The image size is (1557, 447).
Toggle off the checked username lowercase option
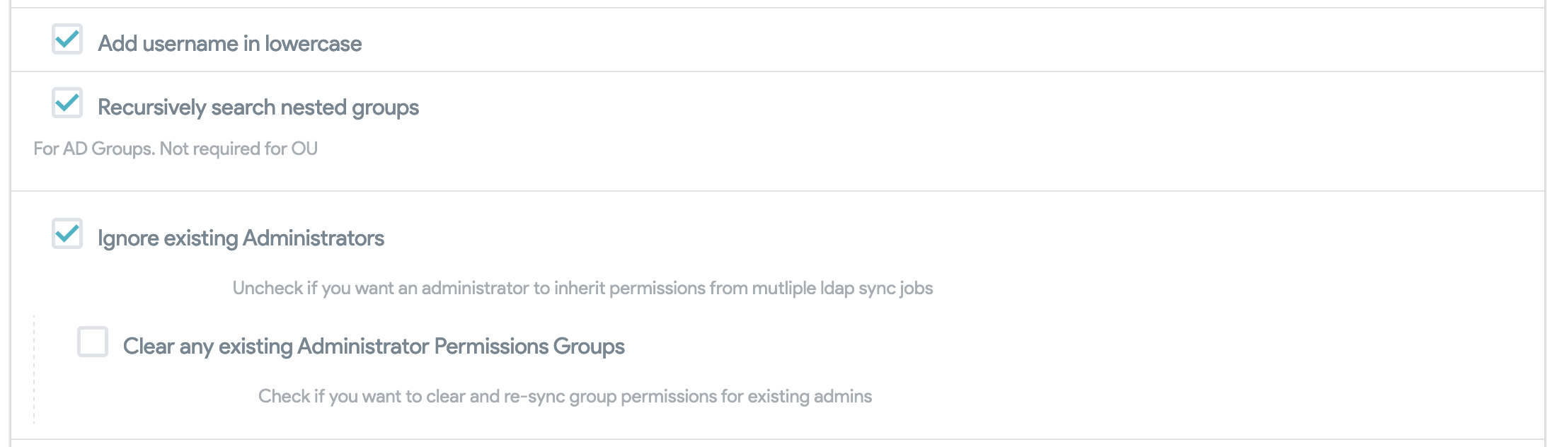pyautogui.click(x=67, y=41)
